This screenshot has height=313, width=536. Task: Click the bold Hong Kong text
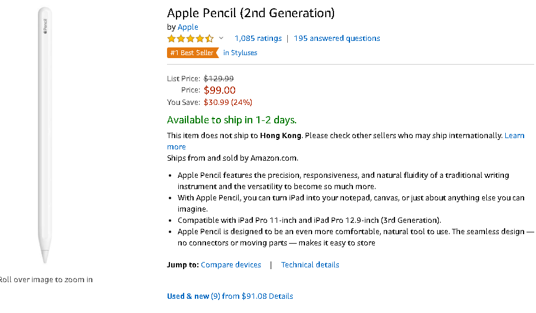[280, 136]
